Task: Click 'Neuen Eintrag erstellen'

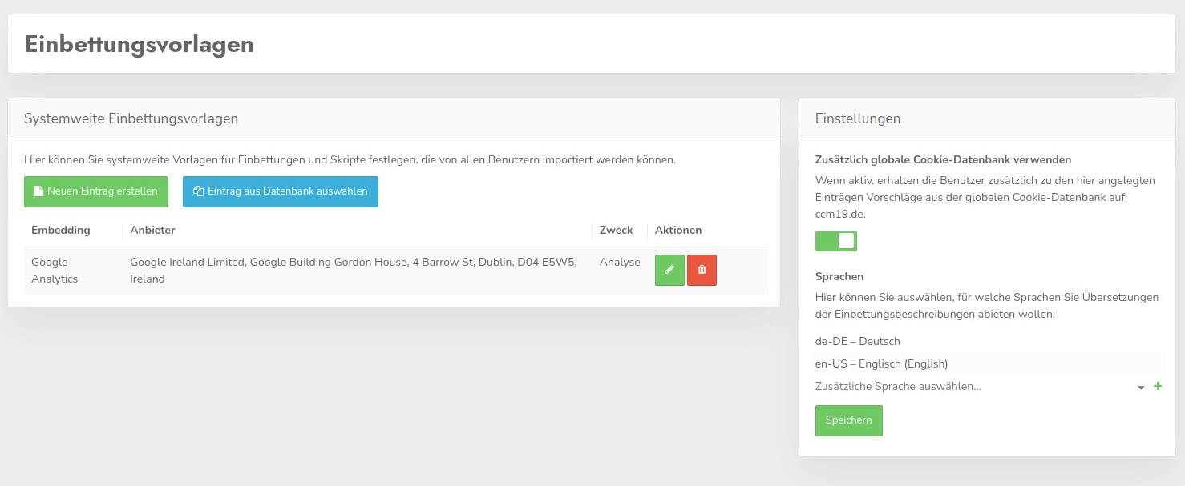Action: coord(96,191)
